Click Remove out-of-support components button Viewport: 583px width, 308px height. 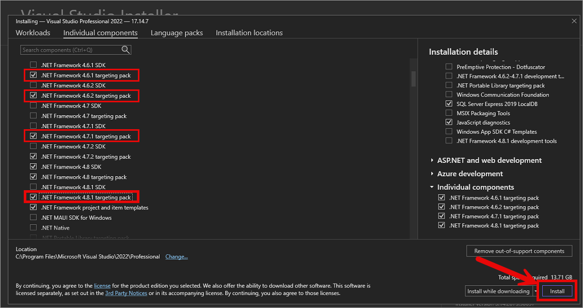click(x=519, y=251)
